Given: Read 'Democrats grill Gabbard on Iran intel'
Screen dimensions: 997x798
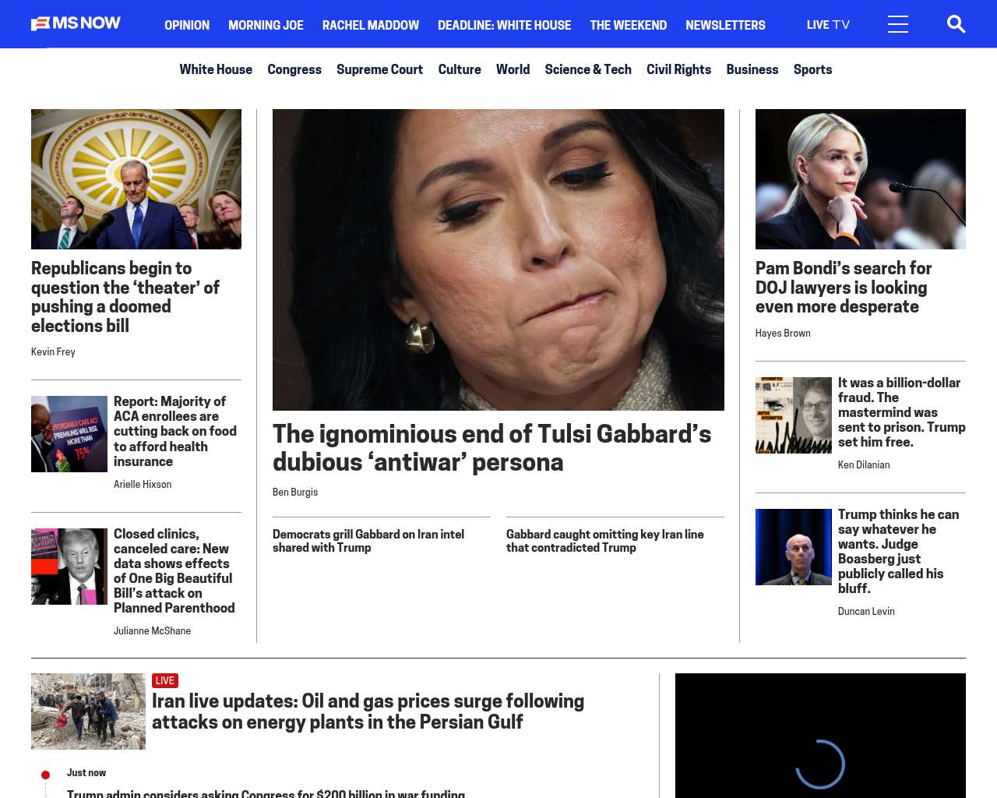Looking at the screenshot, I should [x=368, y=541].
